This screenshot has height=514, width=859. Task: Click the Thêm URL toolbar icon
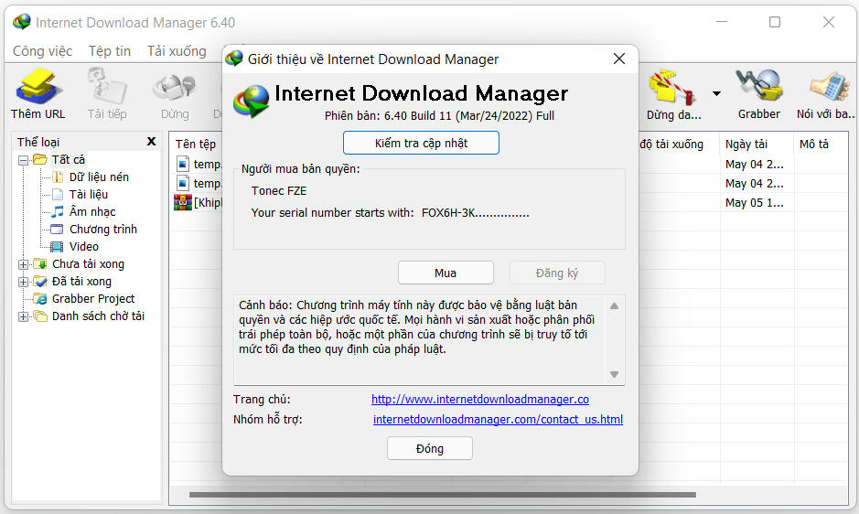[x=38, y=93]
